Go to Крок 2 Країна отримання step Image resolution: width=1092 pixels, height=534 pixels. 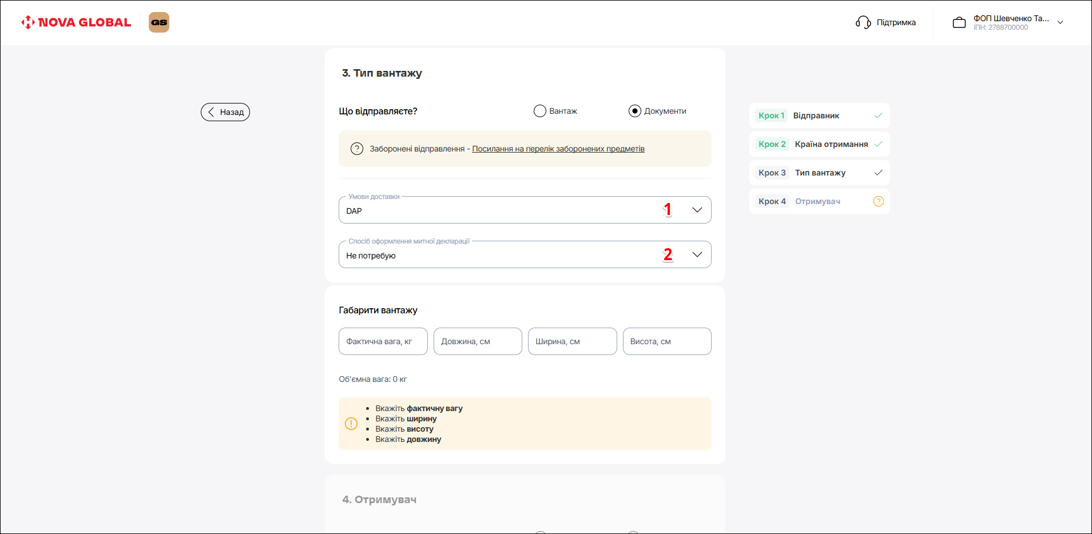tap(819, 144)
